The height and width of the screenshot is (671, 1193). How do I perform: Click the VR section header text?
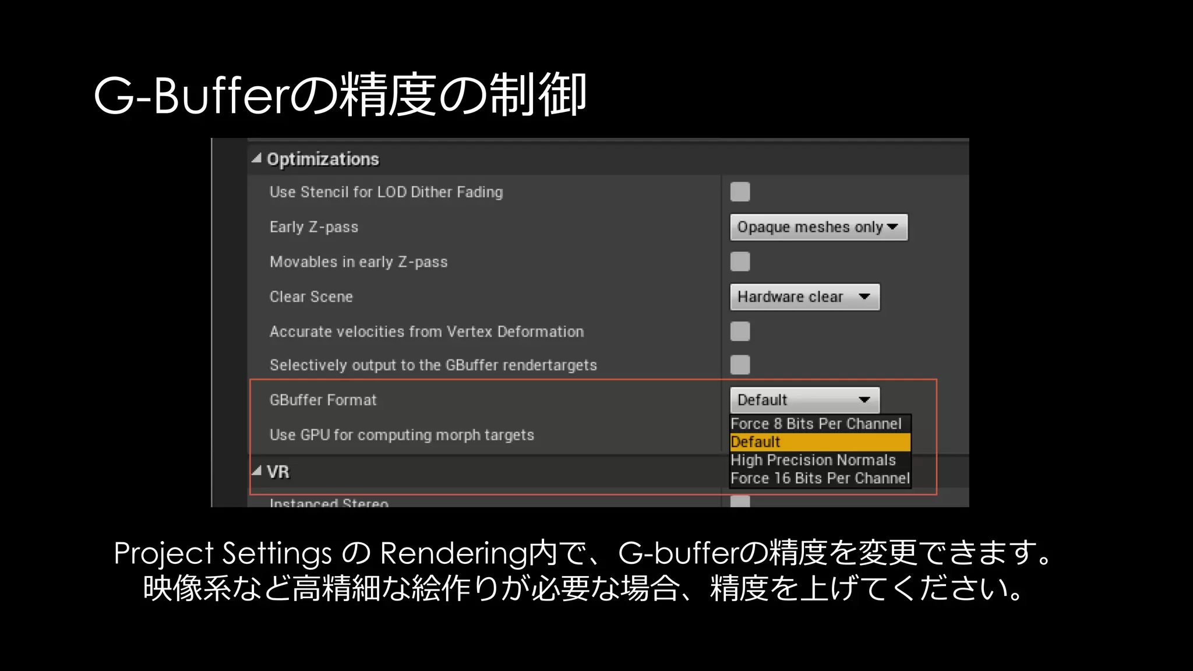coord(278,472)
